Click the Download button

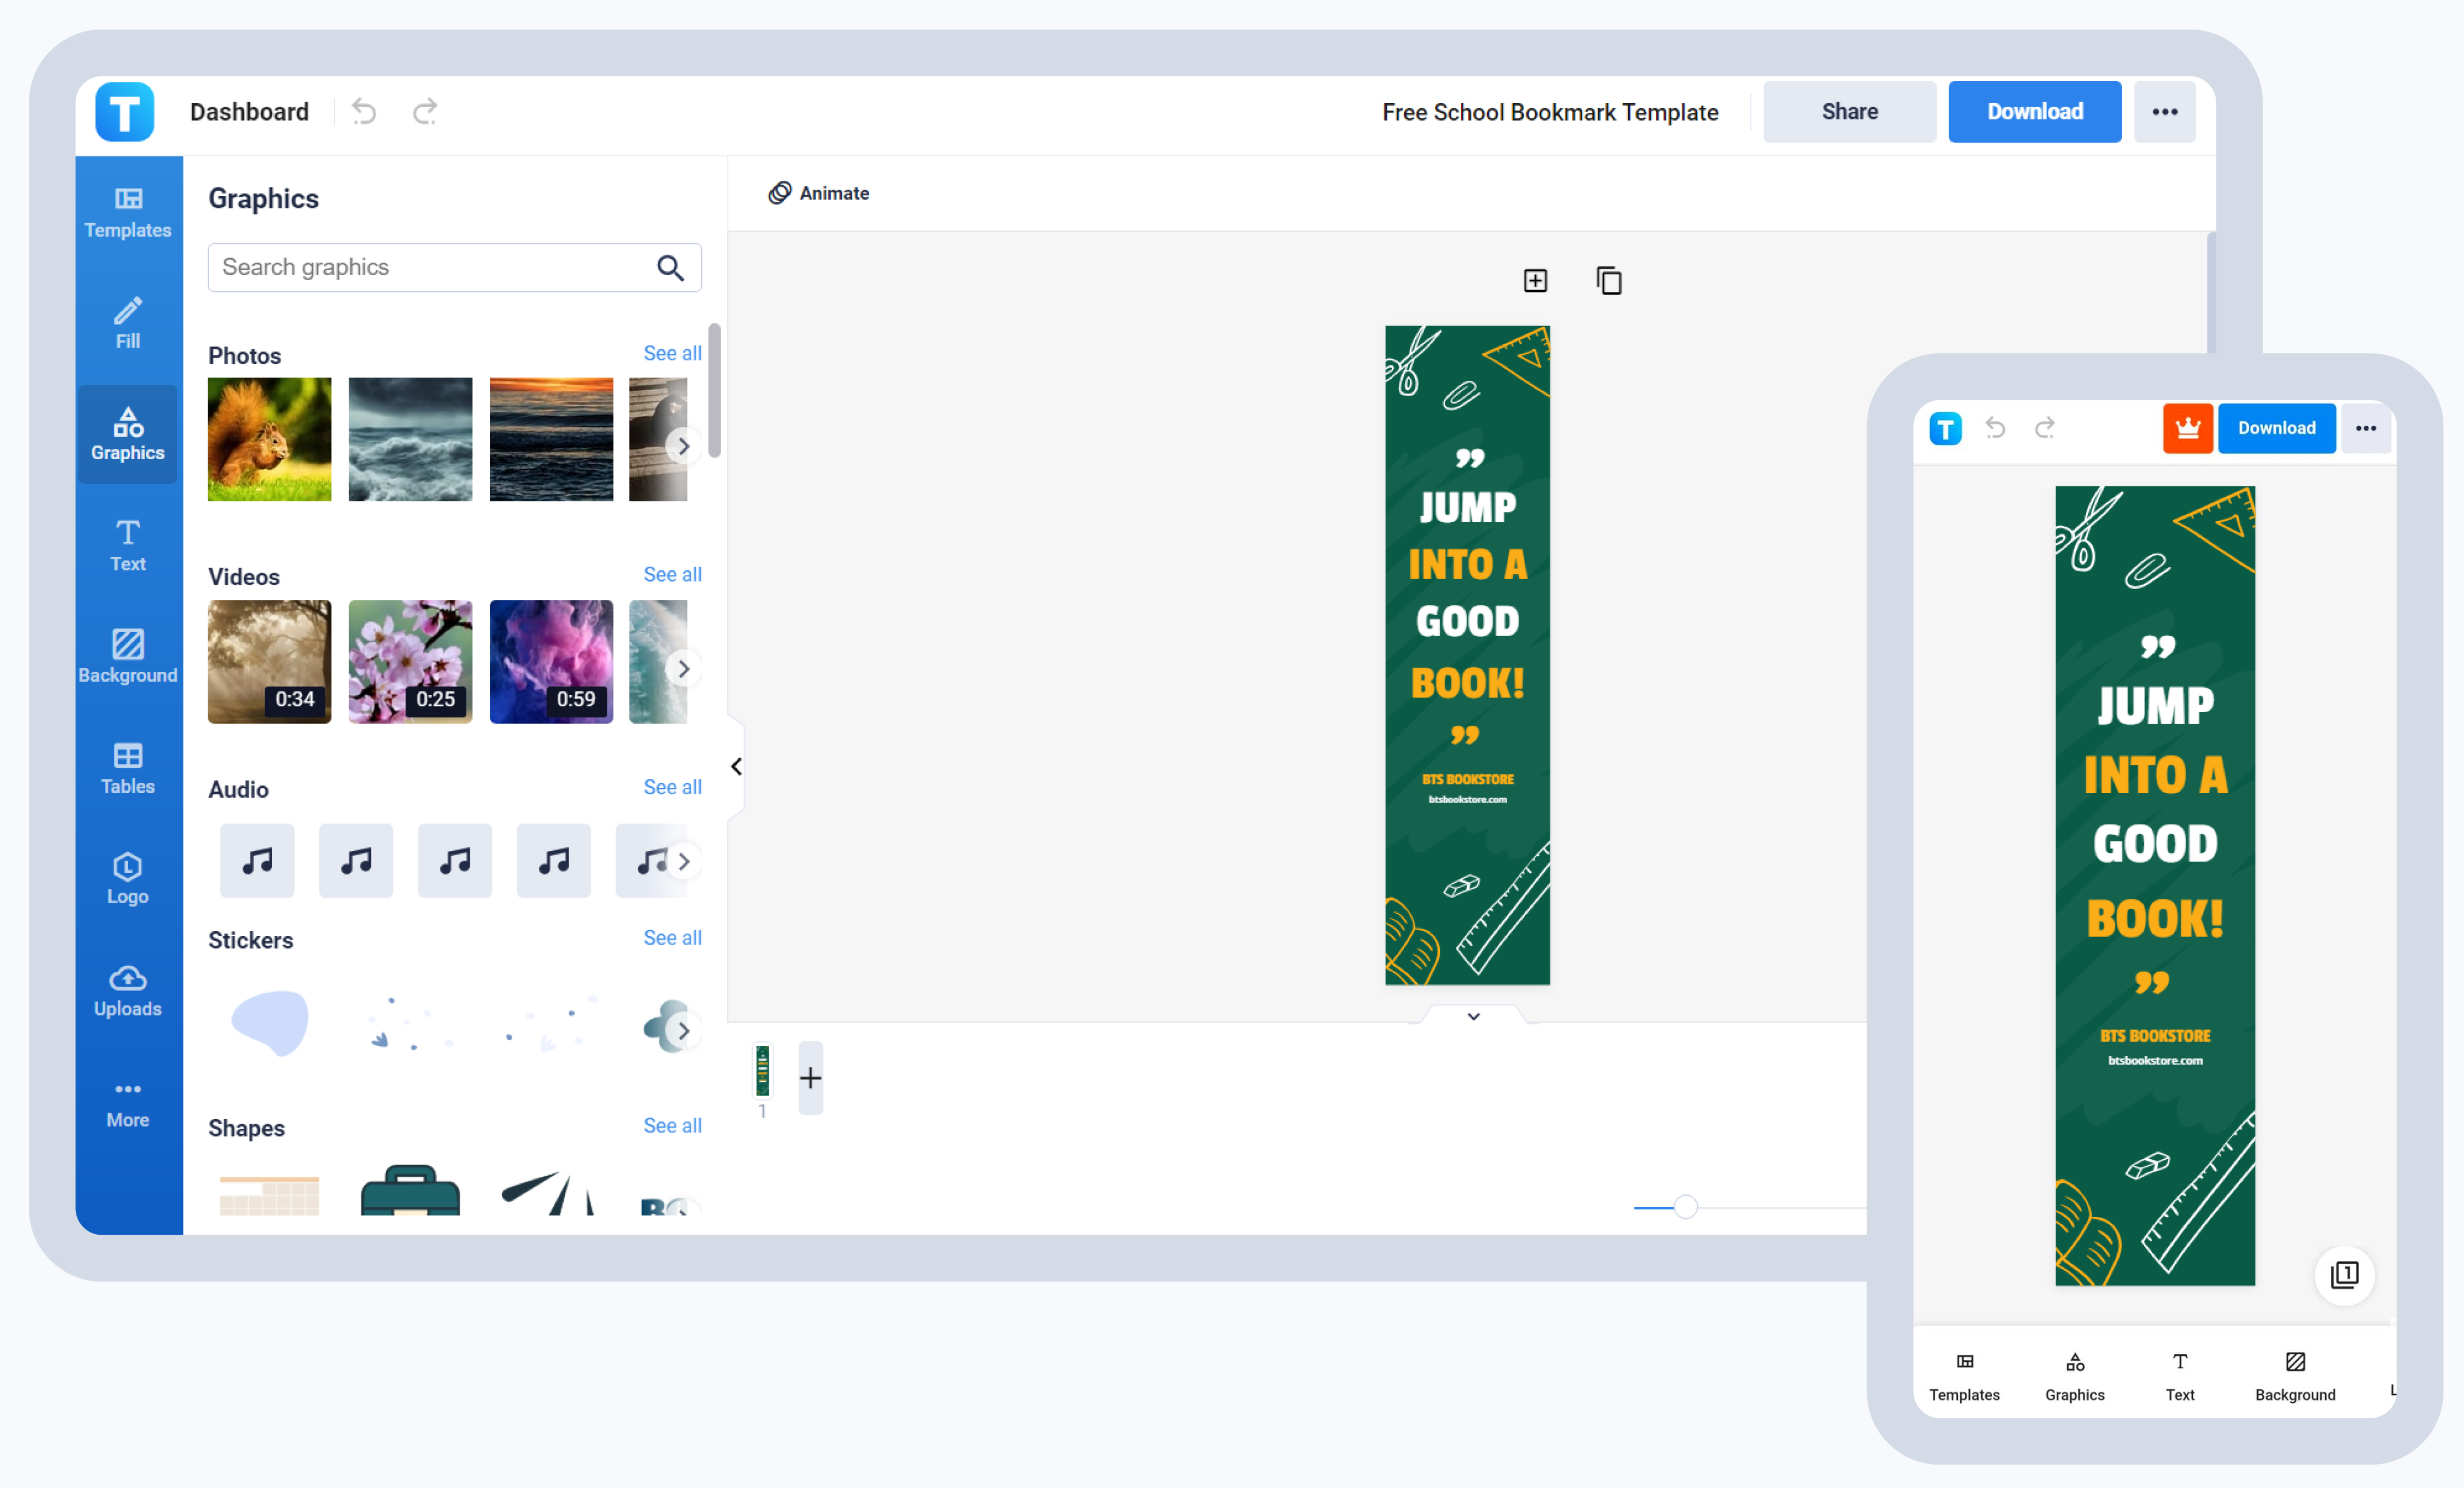point(2035,111)
